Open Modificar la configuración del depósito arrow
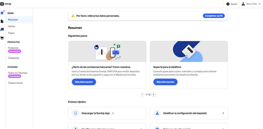 [223, 113]
